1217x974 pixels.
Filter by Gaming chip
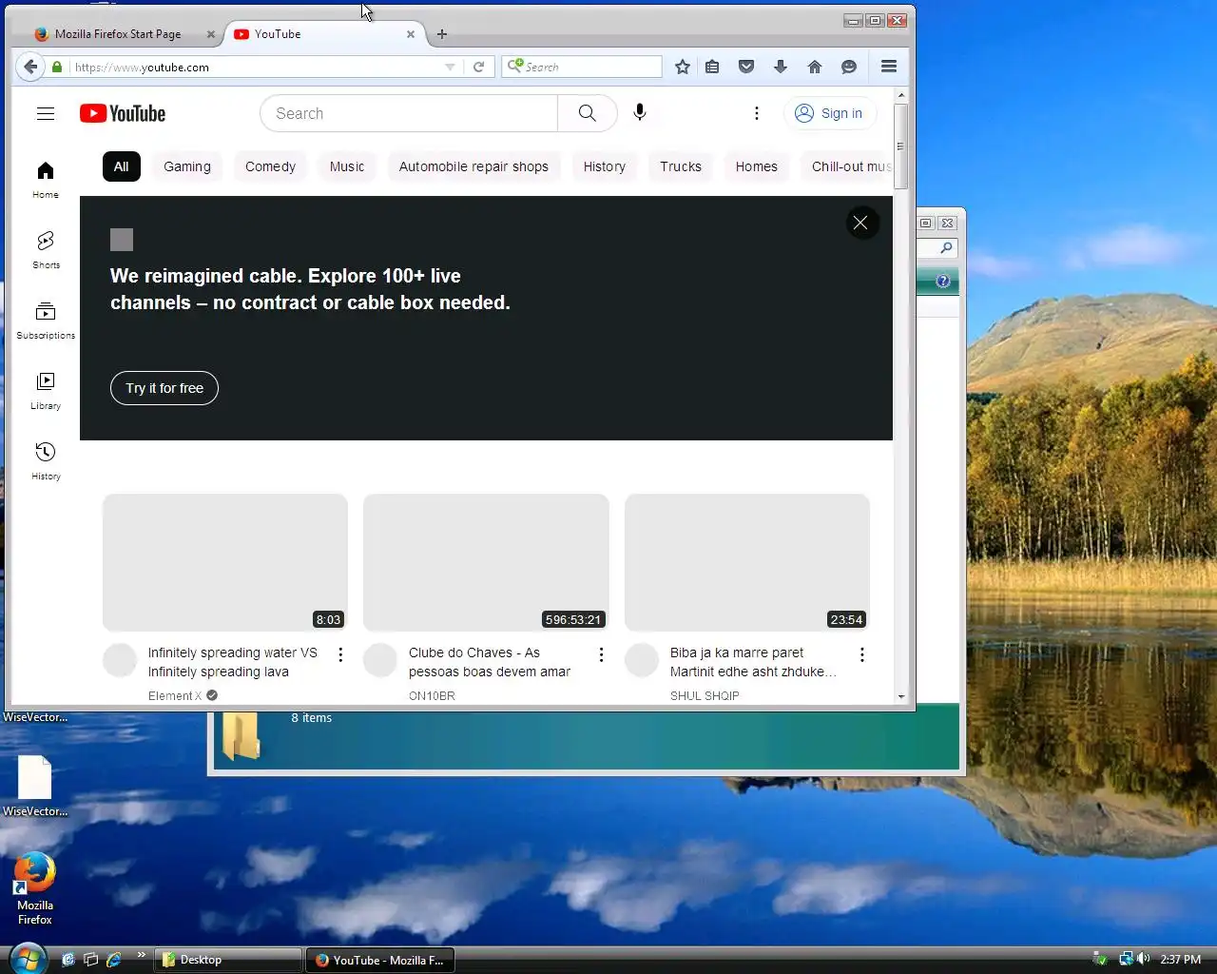click(187, 166)
